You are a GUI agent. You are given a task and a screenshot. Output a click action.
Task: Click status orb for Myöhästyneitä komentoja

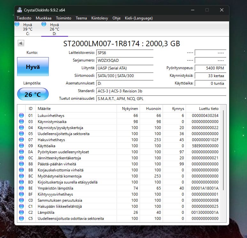(x=21, y=176)
